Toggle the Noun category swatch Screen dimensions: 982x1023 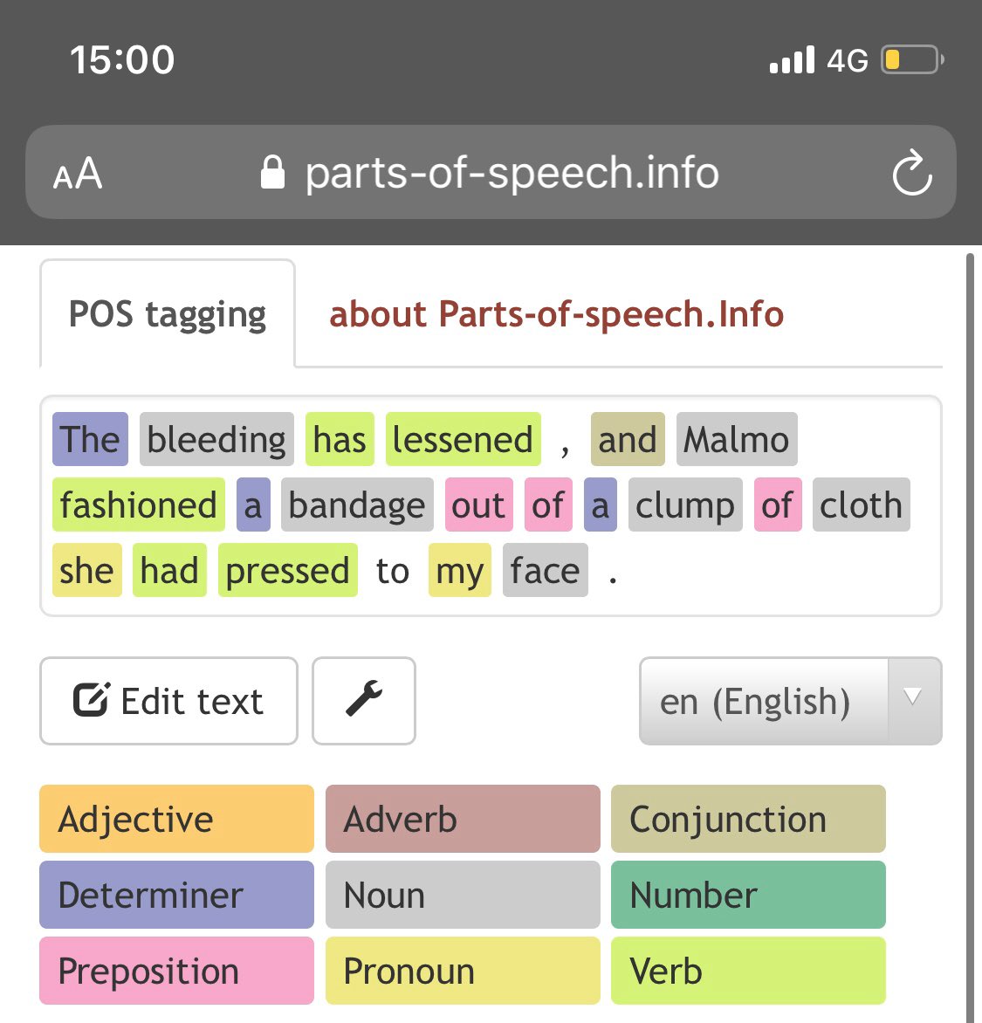tap(463, 895)
